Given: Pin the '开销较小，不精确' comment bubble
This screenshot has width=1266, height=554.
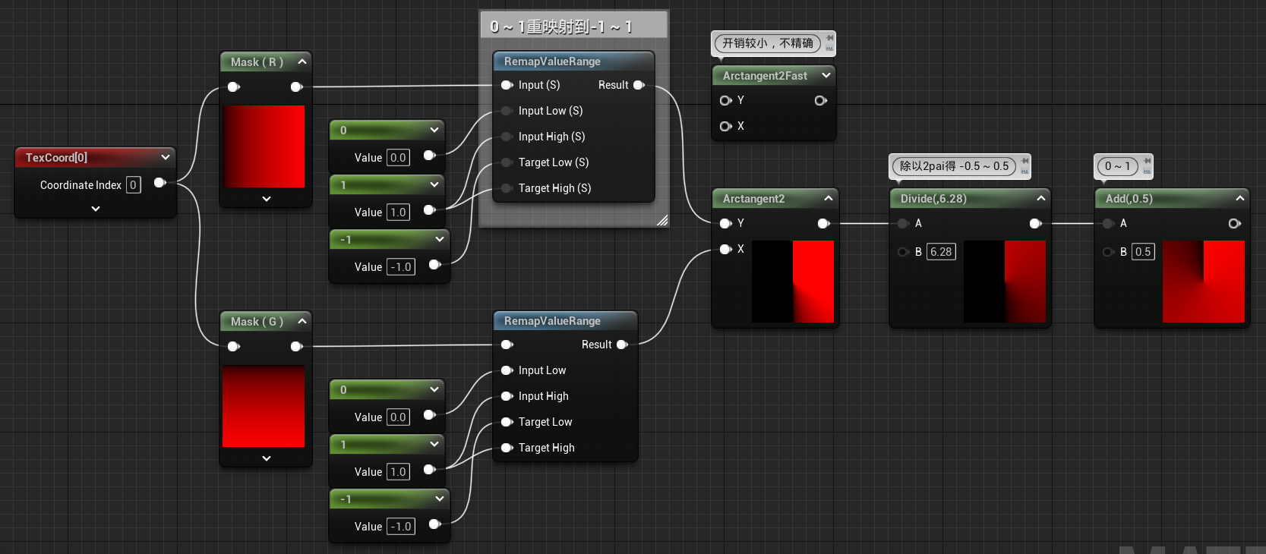Looking at the screenshot, I should pos(830,37).
